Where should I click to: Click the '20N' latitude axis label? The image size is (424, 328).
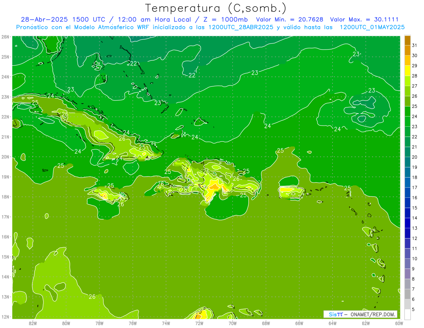(5, 157)
